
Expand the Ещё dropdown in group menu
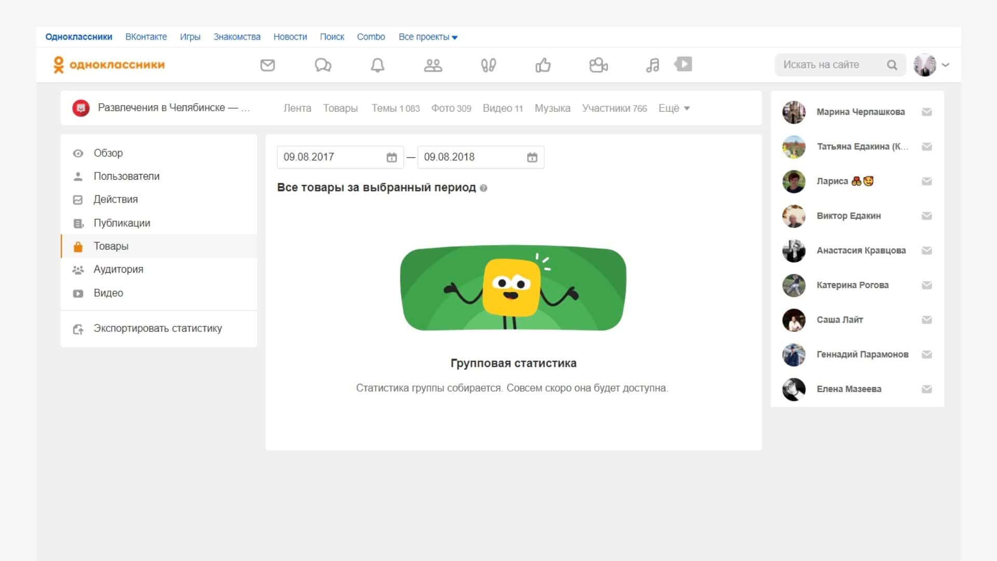pyautogui.click(x=673, y=108)
